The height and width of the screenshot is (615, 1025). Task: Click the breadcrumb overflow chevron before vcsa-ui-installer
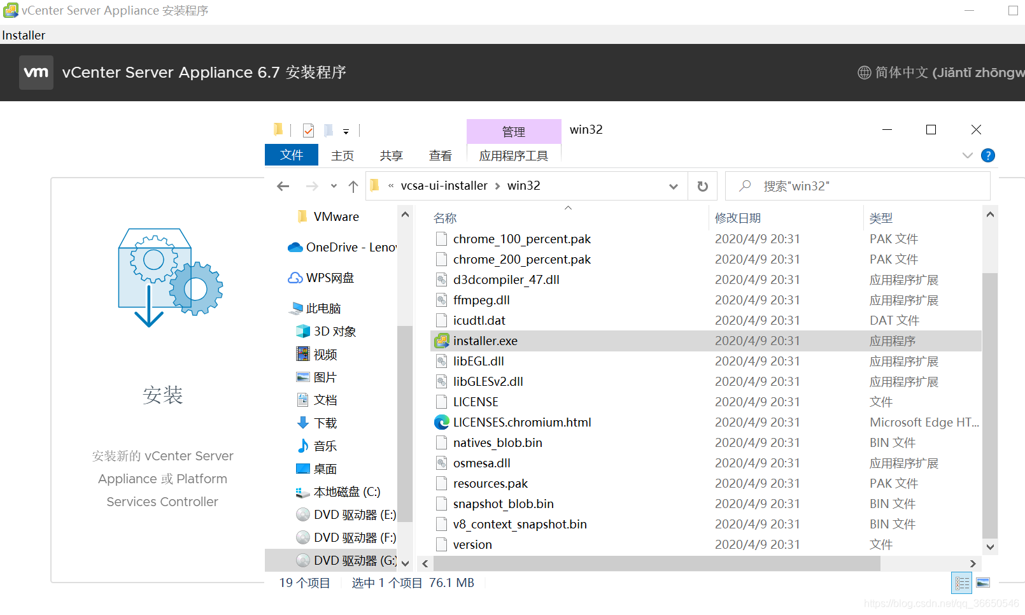tap(391, 186)
